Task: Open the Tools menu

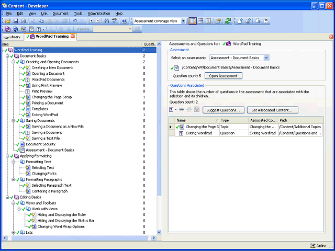Action: (78, 14)
